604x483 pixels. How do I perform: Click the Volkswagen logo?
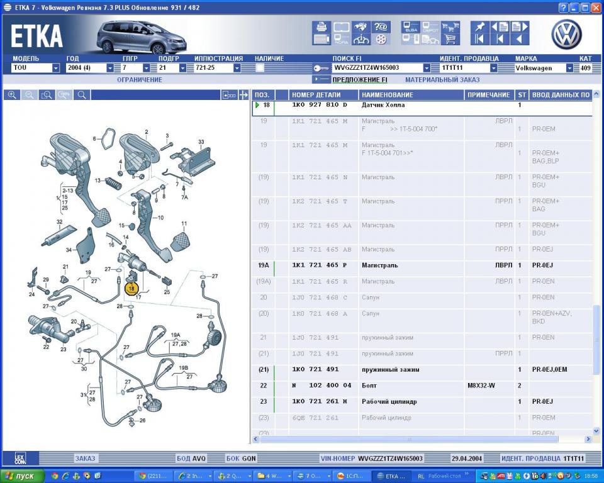567,34
